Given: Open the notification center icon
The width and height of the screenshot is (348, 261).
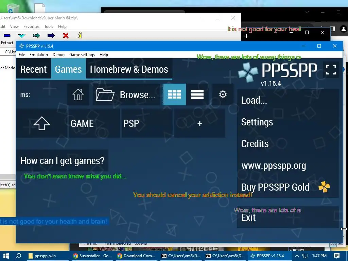Looking at the screenshot, I should click(337, 256).
